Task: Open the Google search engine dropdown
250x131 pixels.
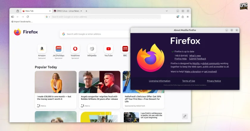Action: [48, 17]
